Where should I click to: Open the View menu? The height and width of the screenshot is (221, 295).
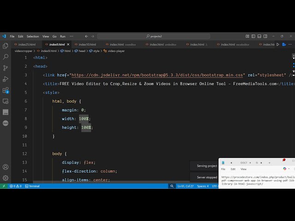[x=46, y=36]
